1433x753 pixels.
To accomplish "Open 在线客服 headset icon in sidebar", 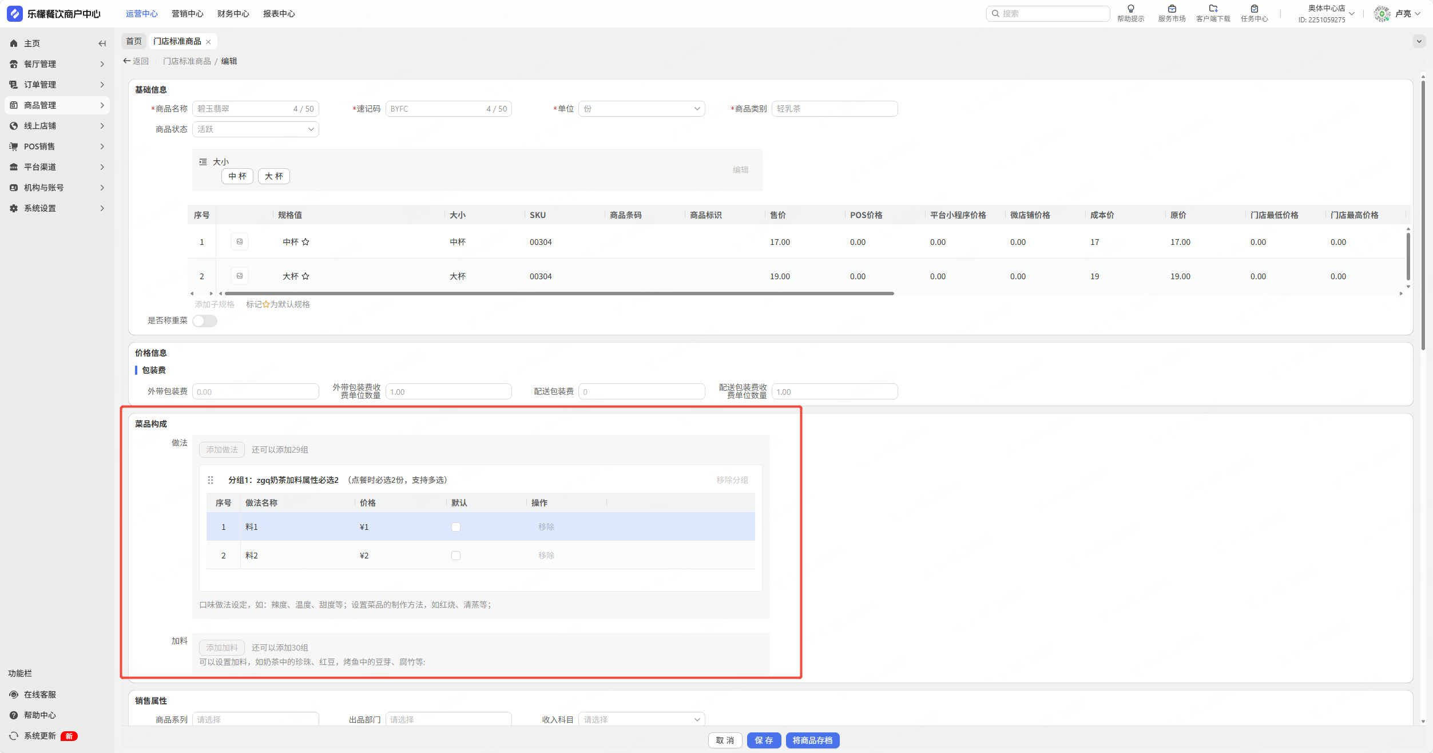I will 14,695.
